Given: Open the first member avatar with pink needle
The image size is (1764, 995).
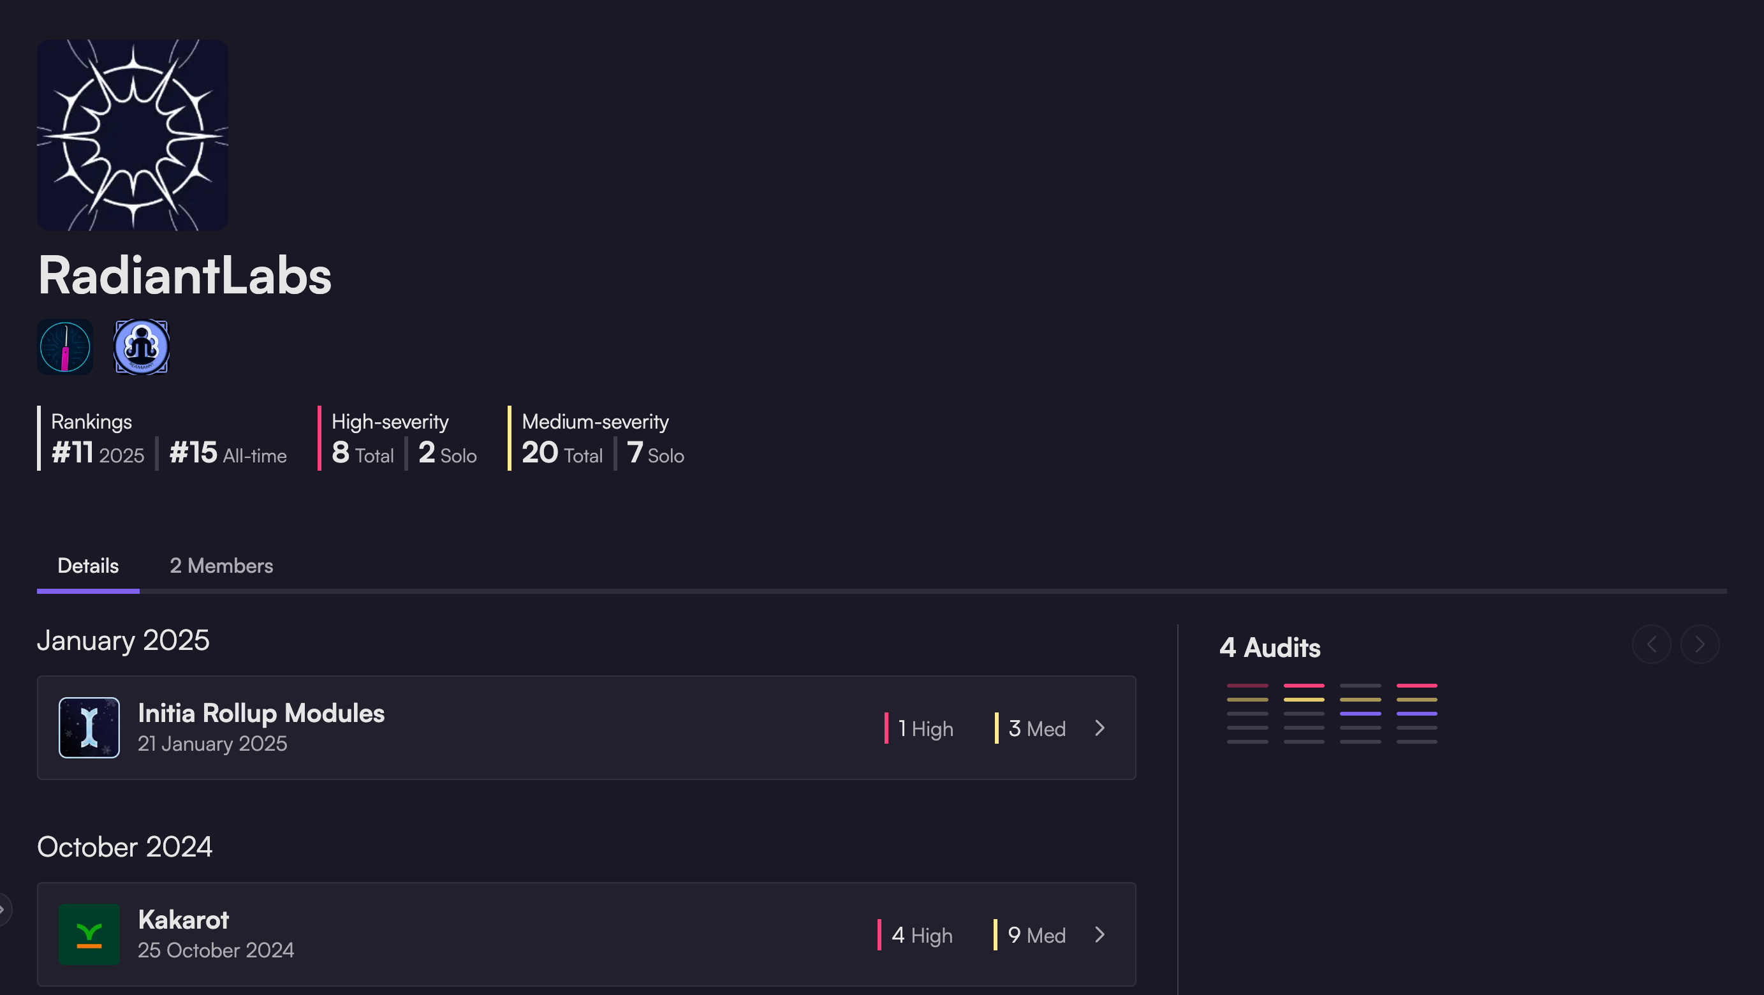Looking at the screenshot, I should pyautogui.click(x=65, y=347).
